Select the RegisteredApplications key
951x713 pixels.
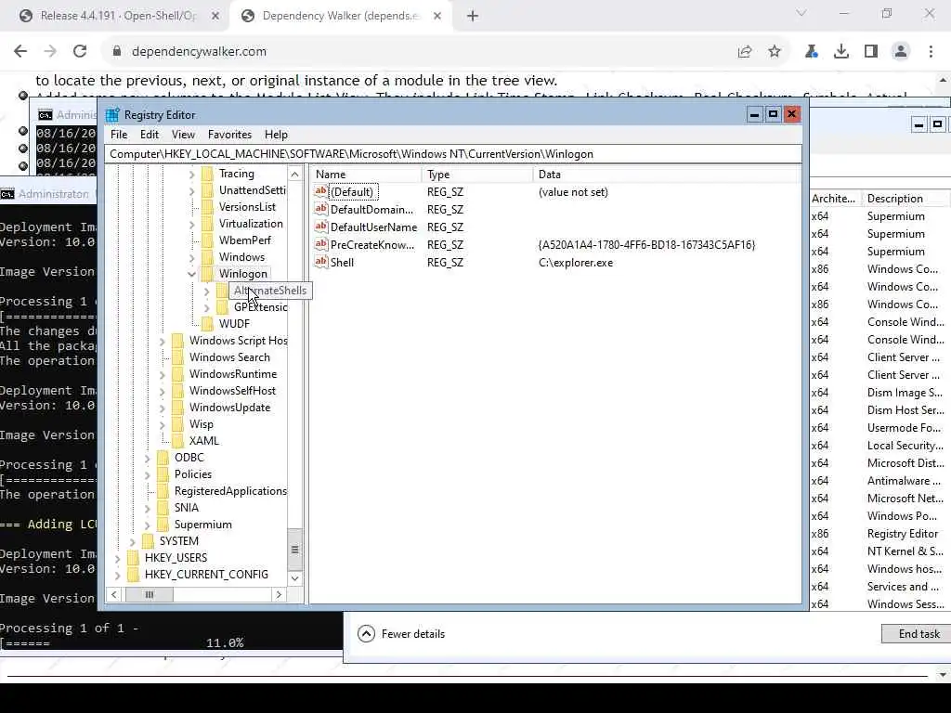(x=230, y=491)
